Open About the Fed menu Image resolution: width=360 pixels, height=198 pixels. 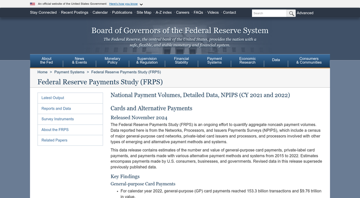[46, 61]
